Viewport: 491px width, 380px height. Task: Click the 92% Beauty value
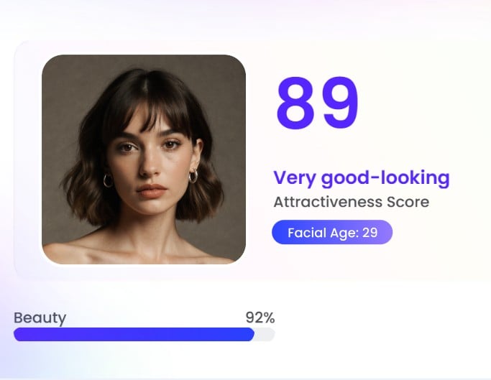tap(260, 318)
